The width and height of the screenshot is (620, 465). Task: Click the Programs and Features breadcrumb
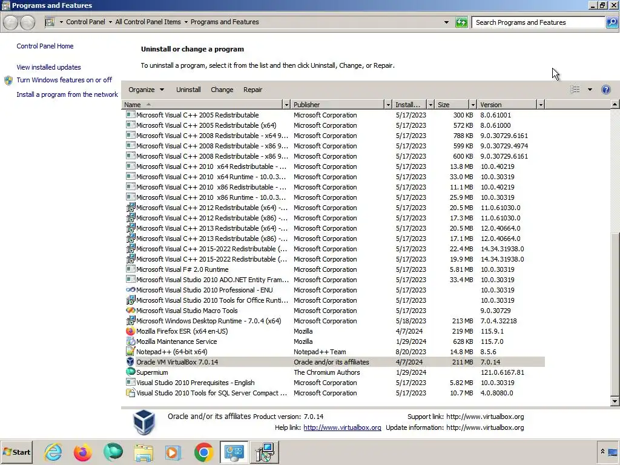pos(225,22)
